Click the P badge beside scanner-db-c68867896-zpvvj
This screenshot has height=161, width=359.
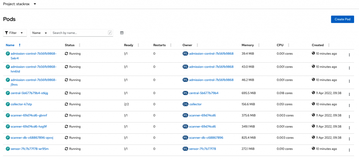(x=8, y=138)
